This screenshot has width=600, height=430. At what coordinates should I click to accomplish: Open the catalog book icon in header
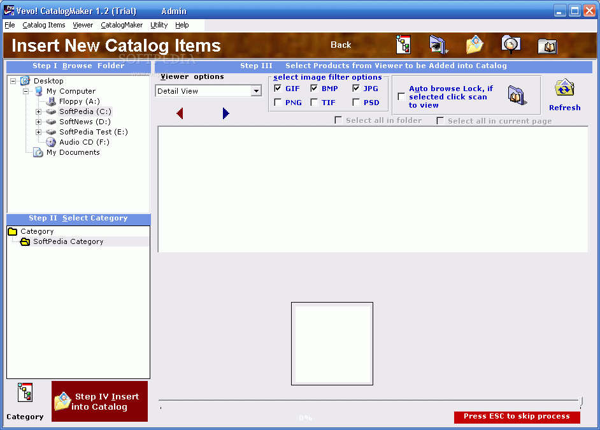click(547, 46)
